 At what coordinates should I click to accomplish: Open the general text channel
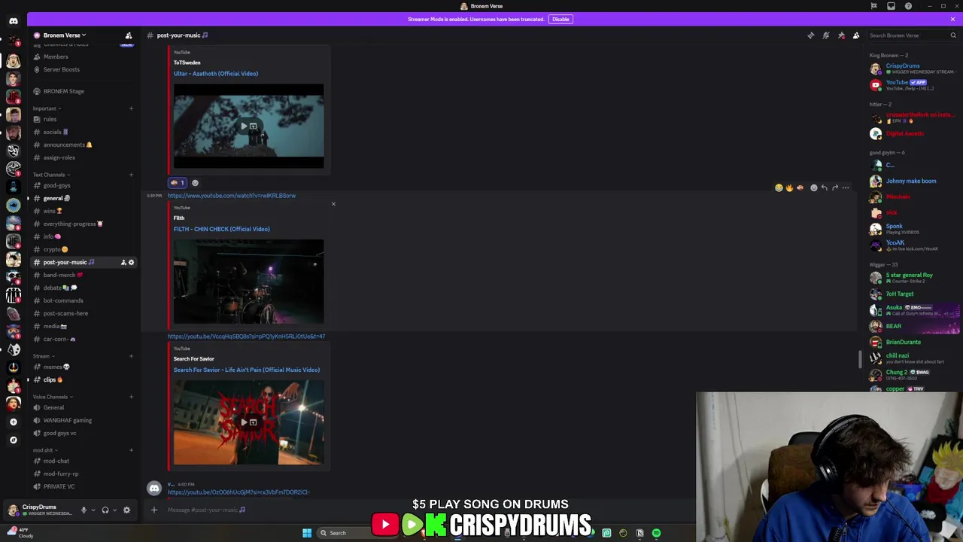coord(83,198)
